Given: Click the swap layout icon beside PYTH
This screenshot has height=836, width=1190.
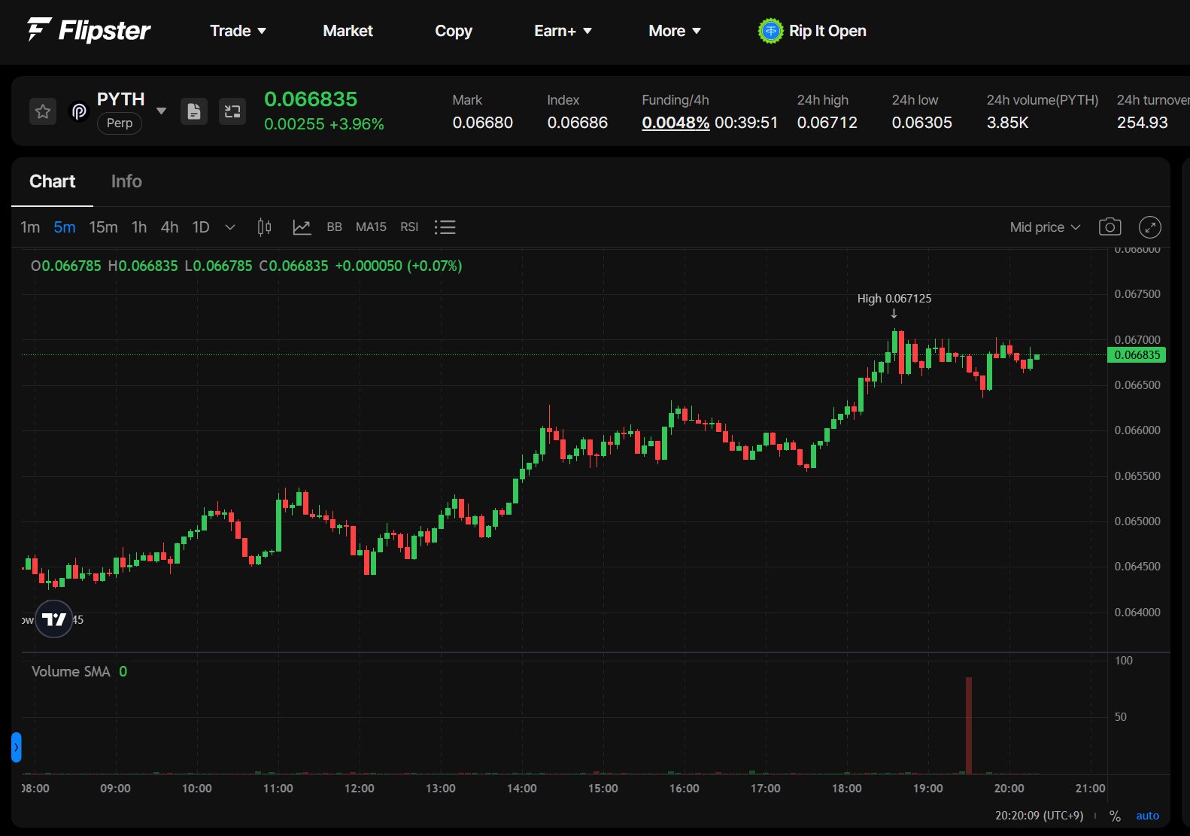Looking at the screenshot, I should 232,111.
